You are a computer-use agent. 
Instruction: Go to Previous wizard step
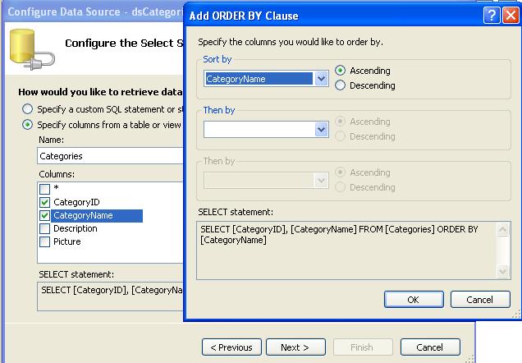coord(232,347)
